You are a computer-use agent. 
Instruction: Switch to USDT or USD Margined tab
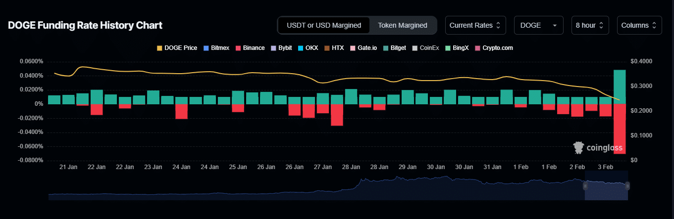pos(323,25)
